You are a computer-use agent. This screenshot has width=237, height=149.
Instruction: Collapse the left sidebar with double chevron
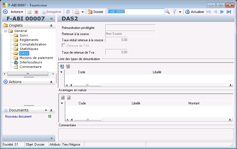point(51,19)
